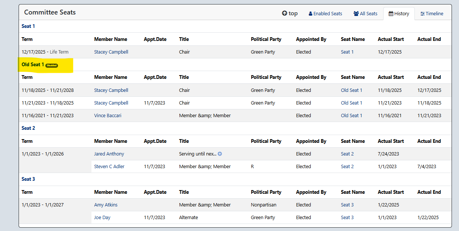This screenshot has width=459, height=231.
Task: Open Stacey Campbell in the 11/18/2025 term row
Action: [111, 90]
